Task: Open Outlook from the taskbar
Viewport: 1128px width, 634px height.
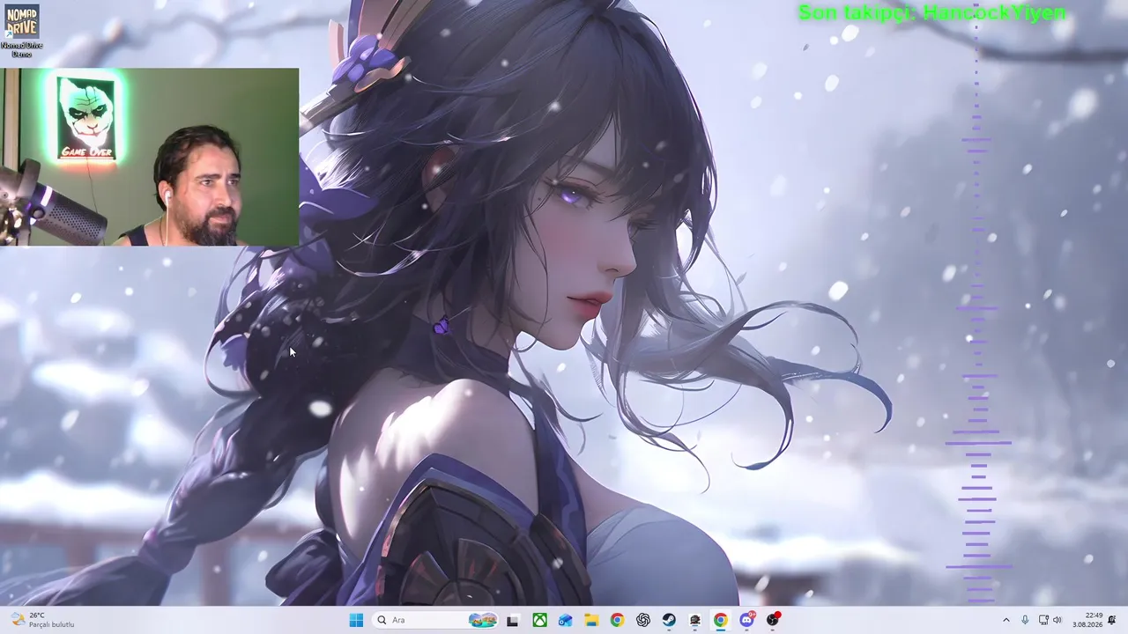Action: (565, 620)
